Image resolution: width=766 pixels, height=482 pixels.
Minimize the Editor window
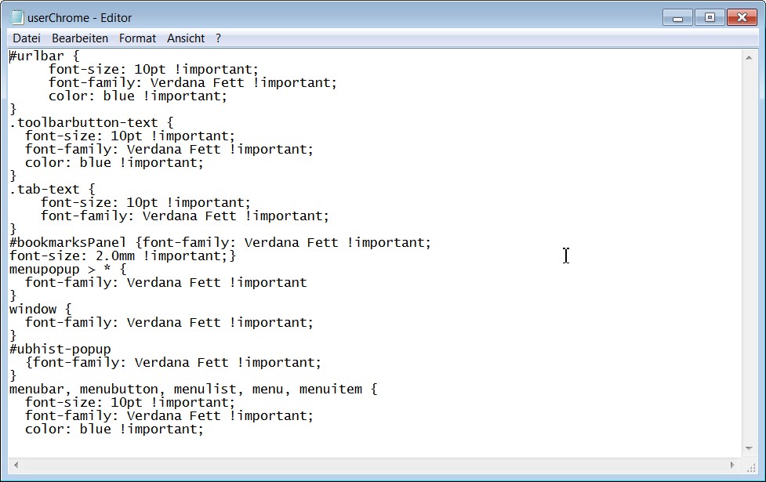coord(677,17)
